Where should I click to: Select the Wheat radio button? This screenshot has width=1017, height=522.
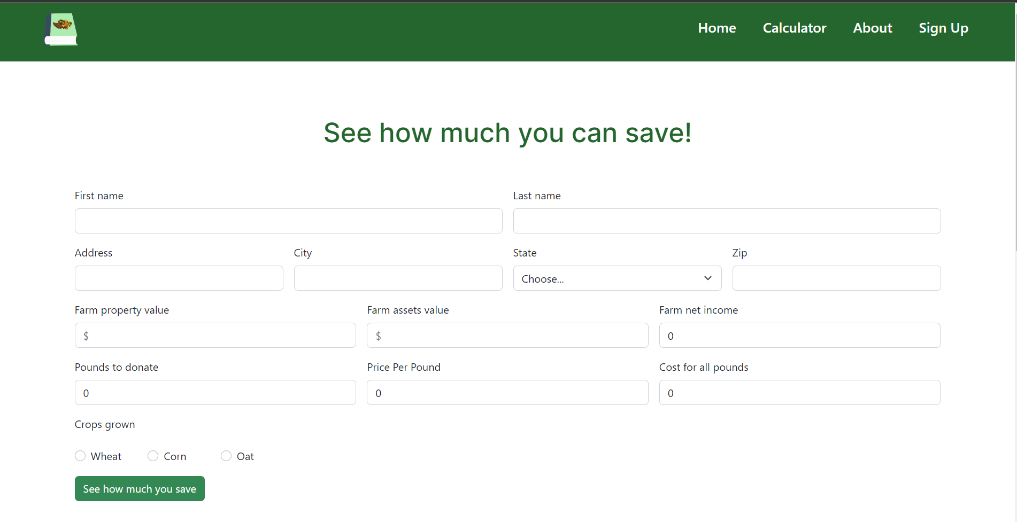(80, 456)
